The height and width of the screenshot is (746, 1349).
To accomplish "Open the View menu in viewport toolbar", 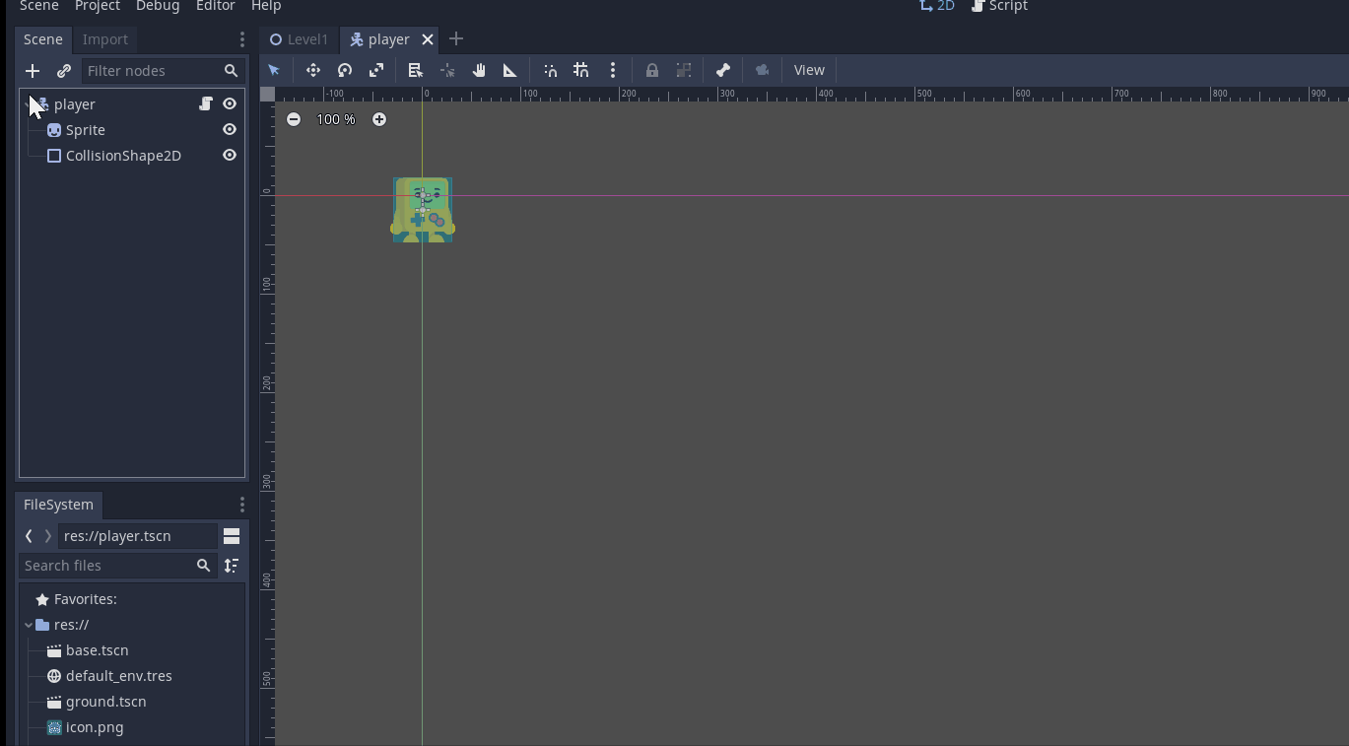I will 809,70.
